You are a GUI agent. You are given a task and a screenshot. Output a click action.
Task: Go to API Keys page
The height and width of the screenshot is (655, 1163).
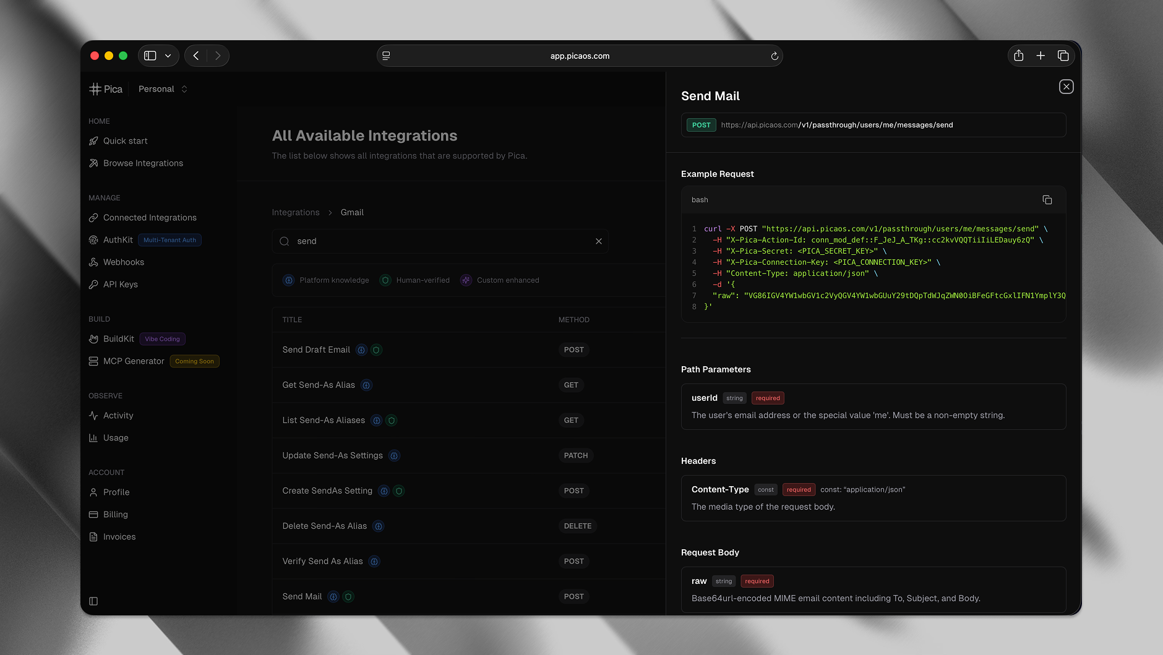point(120,285)
